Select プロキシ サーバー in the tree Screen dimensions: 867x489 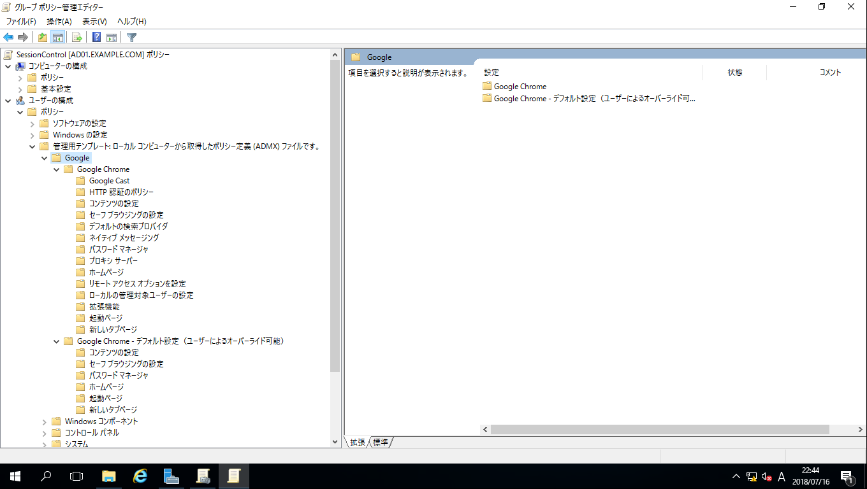pyautogui.click(x=113, y=261)
